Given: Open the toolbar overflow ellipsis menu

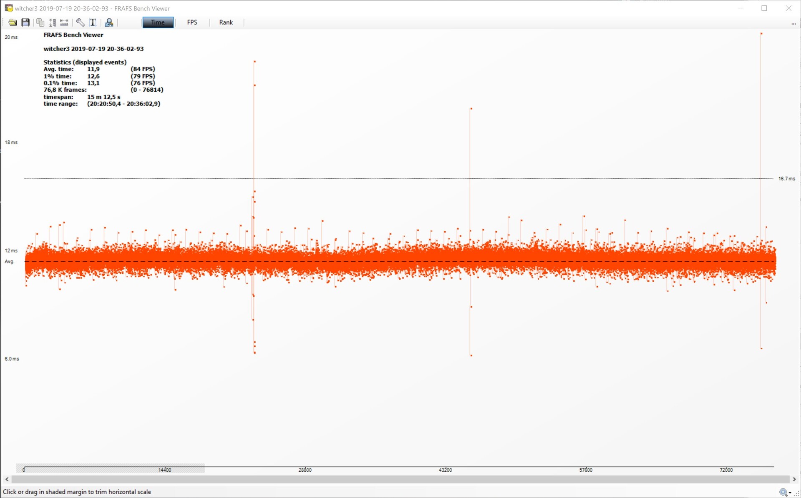Looking at the screenshot, I should (x=793, y=24).
